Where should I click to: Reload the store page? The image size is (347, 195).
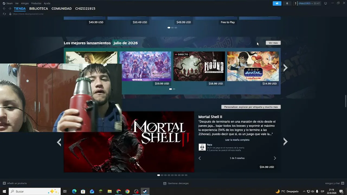point(4,14)
